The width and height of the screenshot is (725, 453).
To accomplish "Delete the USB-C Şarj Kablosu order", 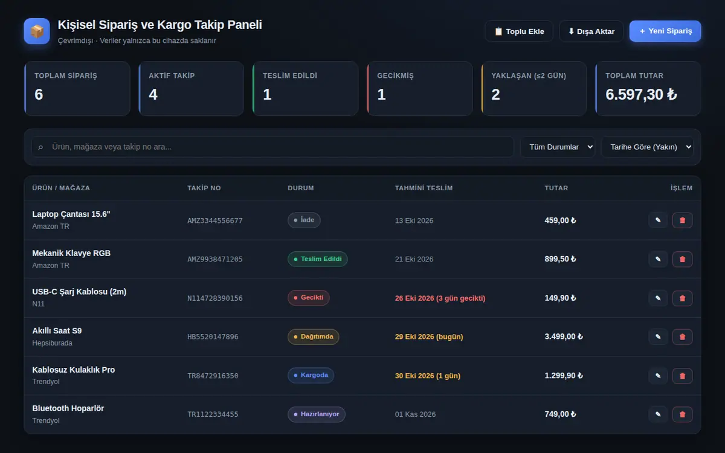I will pos(683,298).
